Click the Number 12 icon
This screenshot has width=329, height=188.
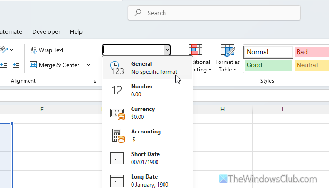pyautogui.click(x=117, y=90)
